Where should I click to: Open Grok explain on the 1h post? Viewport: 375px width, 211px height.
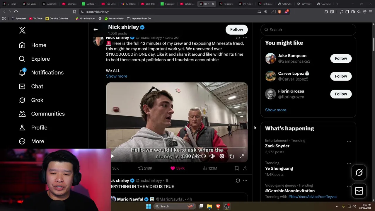(238, 181)
